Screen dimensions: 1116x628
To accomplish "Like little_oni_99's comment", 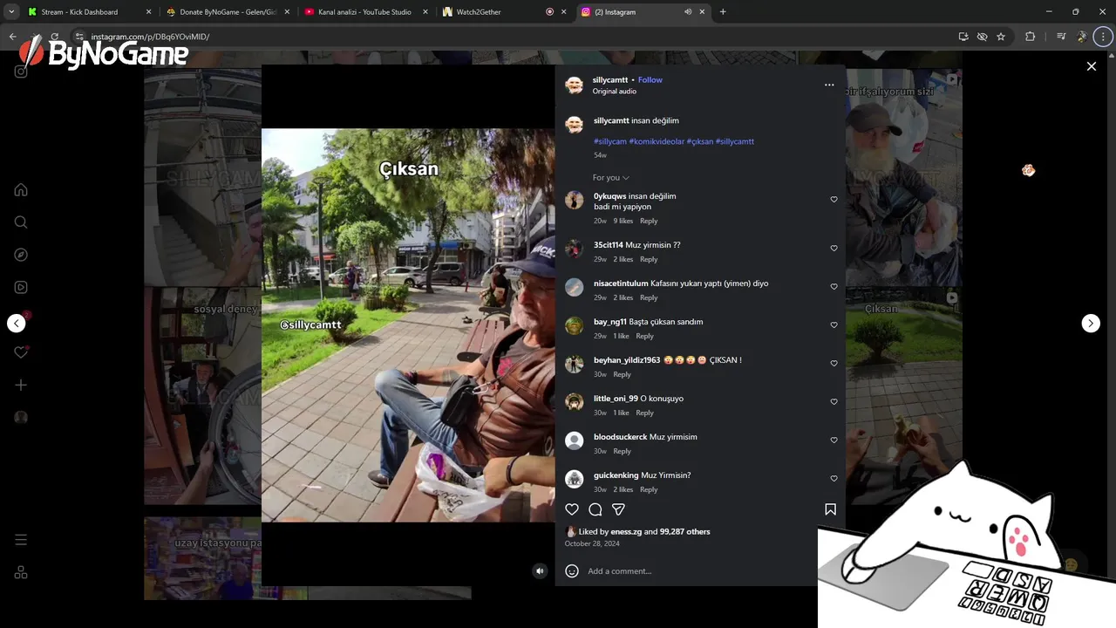I will (834, 402).
